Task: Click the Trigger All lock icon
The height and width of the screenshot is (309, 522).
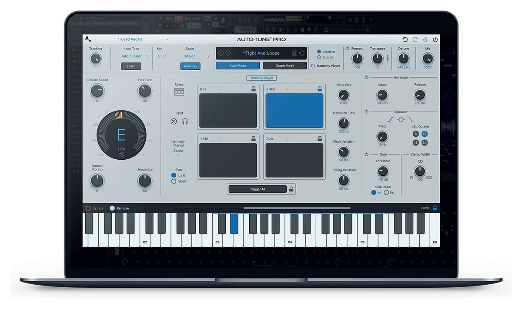Action: point(291,189)
